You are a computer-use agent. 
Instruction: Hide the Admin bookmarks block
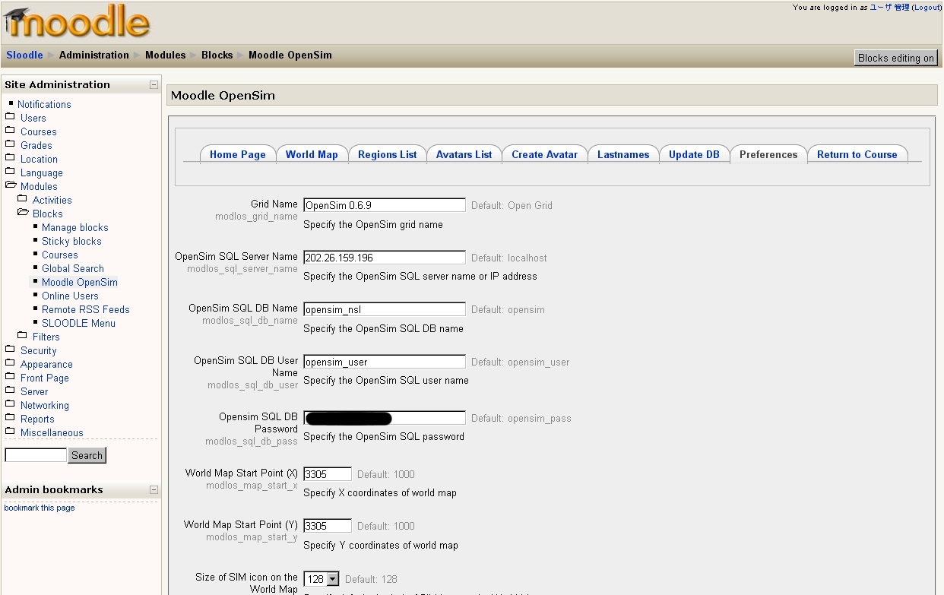click(154, 489)
